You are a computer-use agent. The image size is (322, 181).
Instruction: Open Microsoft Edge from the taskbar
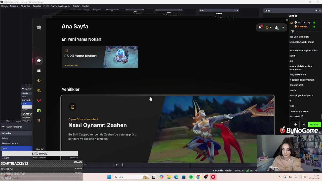(x=176, y=177)
